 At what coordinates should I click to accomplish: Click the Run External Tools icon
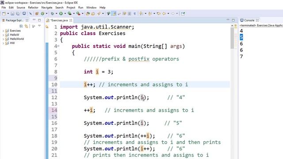[78, 14]
